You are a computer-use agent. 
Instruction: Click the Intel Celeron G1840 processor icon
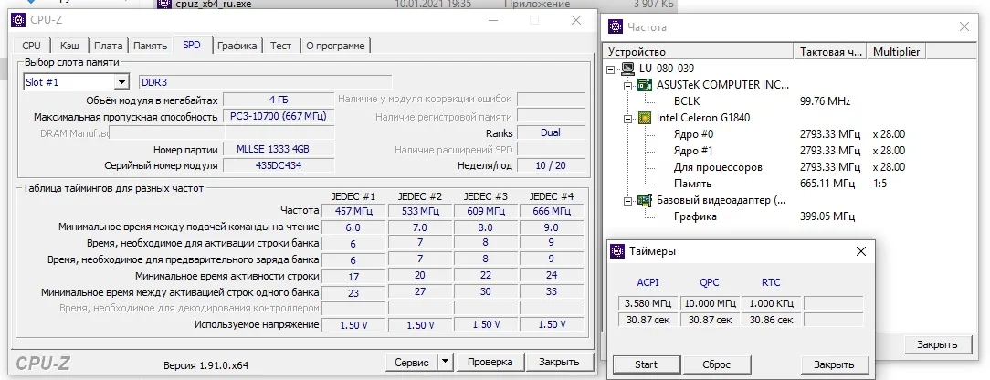coord(645,118)
